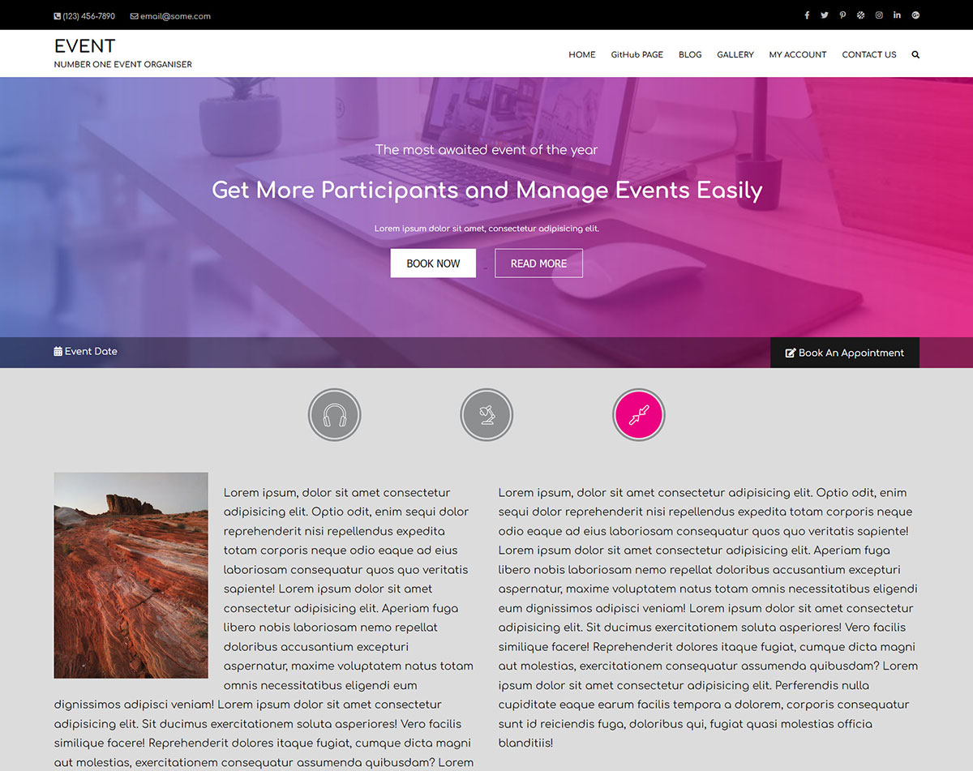
Task: Click the text The most awaited event
Action: 486,149
